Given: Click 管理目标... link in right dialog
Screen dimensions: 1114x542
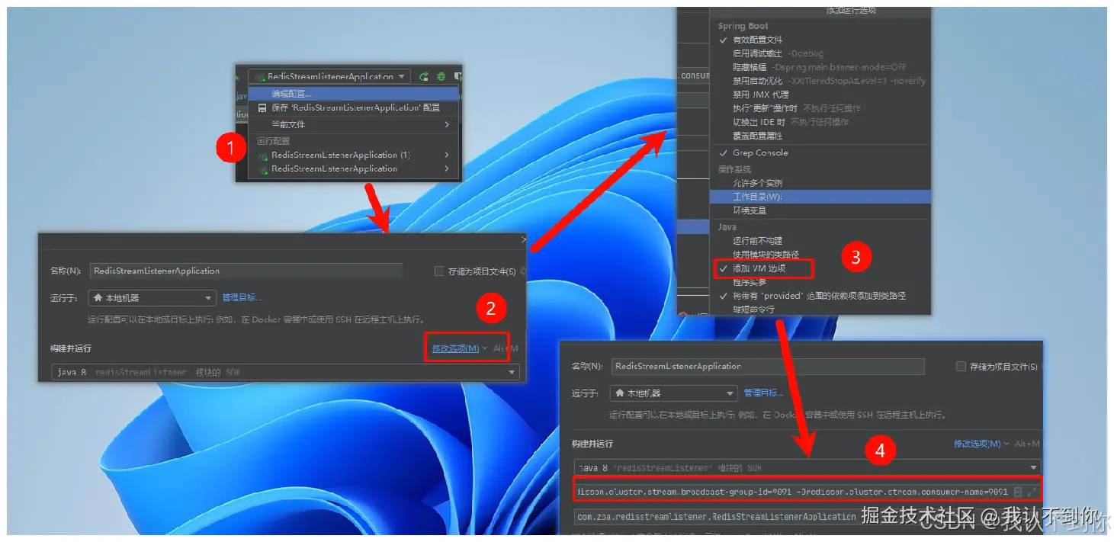Looking at the screenshot, I should pyautogui.click(x=764, y=393).
